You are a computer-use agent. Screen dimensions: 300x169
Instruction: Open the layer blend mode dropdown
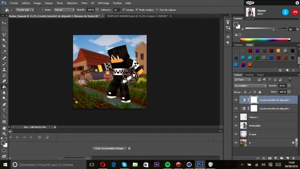click(250, 85)
